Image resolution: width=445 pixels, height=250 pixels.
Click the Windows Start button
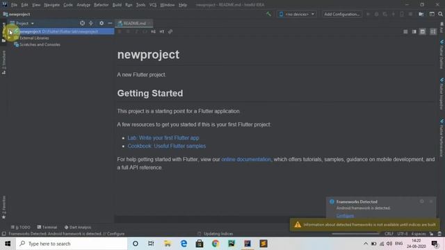[8, 244]
